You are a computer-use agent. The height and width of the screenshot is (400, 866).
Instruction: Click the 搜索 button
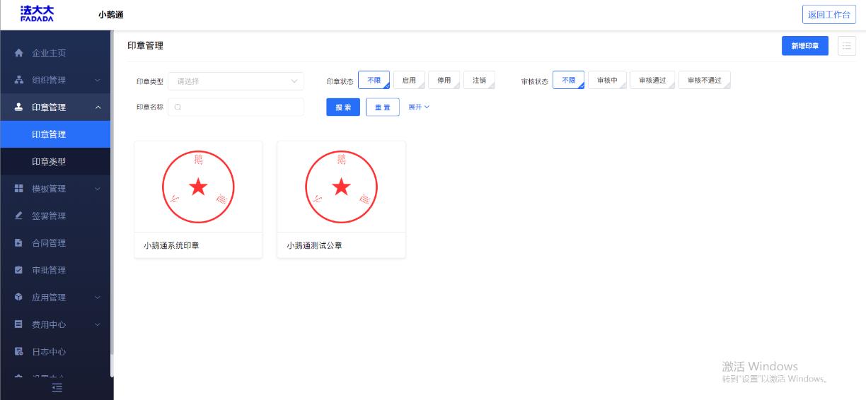pyautogui.click(x=343, y=107)
